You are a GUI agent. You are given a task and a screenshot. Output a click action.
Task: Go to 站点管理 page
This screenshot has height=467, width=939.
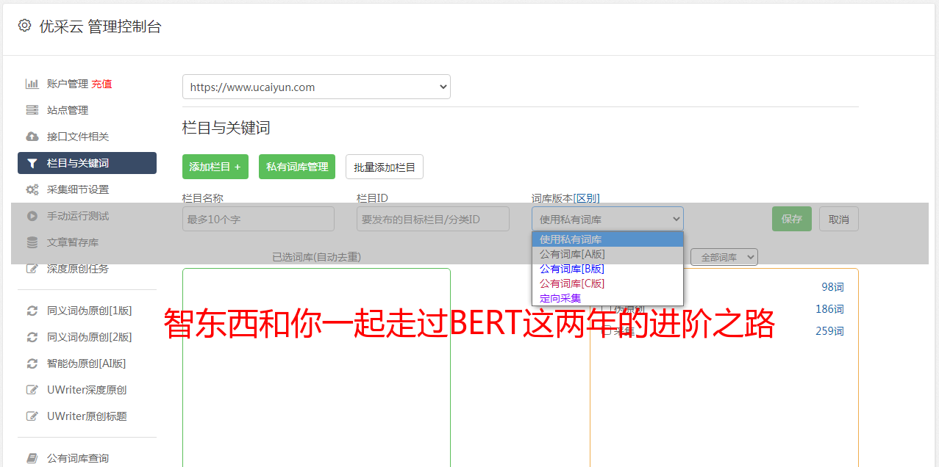68,110
